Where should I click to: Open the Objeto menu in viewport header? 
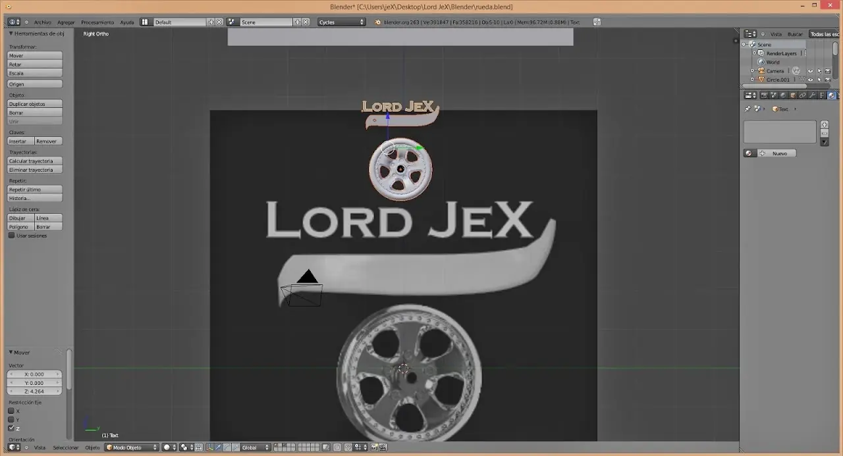pyautogui.click(x=92, y=447)
